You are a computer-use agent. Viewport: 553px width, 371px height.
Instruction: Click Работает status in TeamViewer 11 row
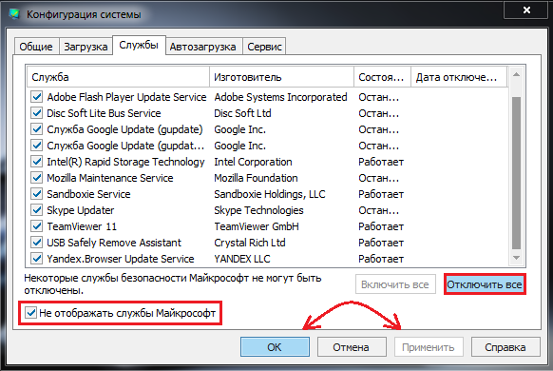point(381,226)
